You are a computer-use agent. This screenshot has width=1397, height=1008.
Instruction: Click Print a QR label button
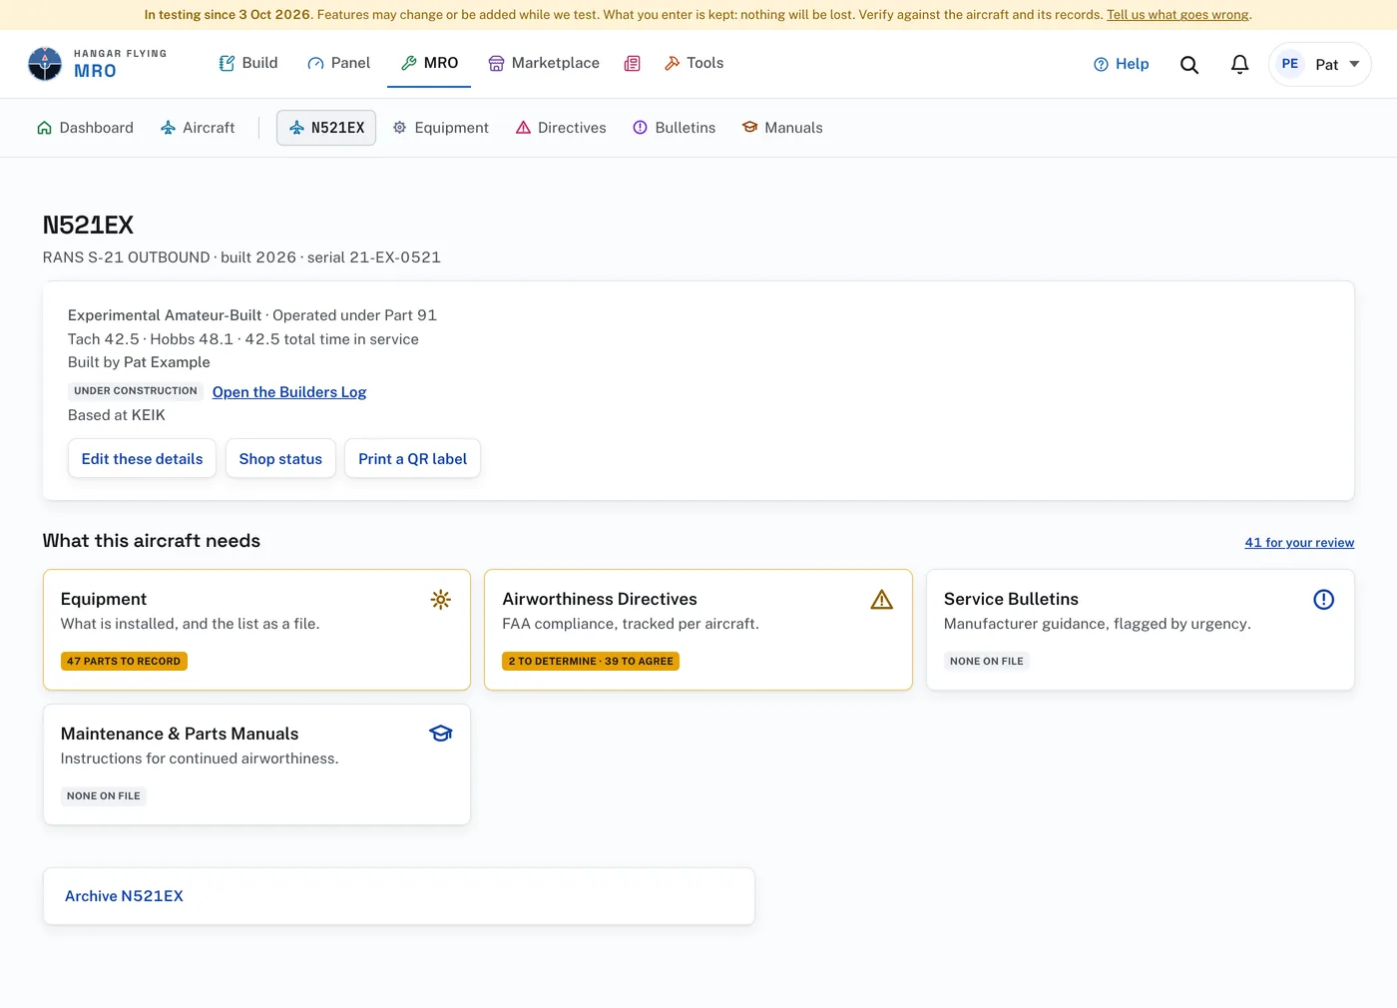tap(412, 459)
